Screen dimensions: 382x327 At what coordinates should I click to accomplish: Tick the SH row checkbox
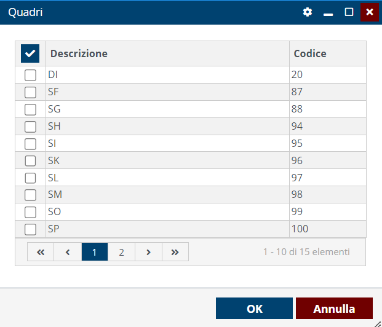[30, 127]
